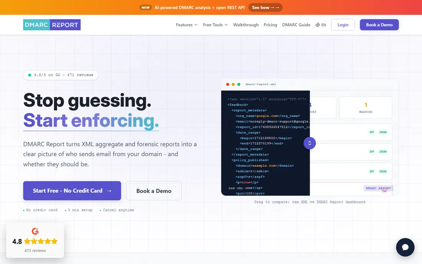Open the chat widget bubble

(405, 247)
